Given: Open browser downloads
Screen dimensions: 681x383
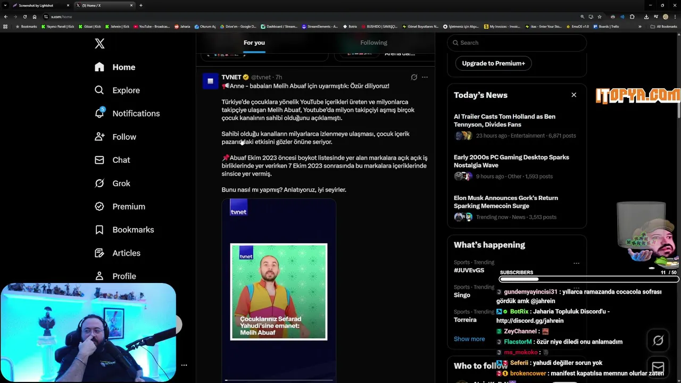Looking at the screenshot, I should (x=646, y=16).
